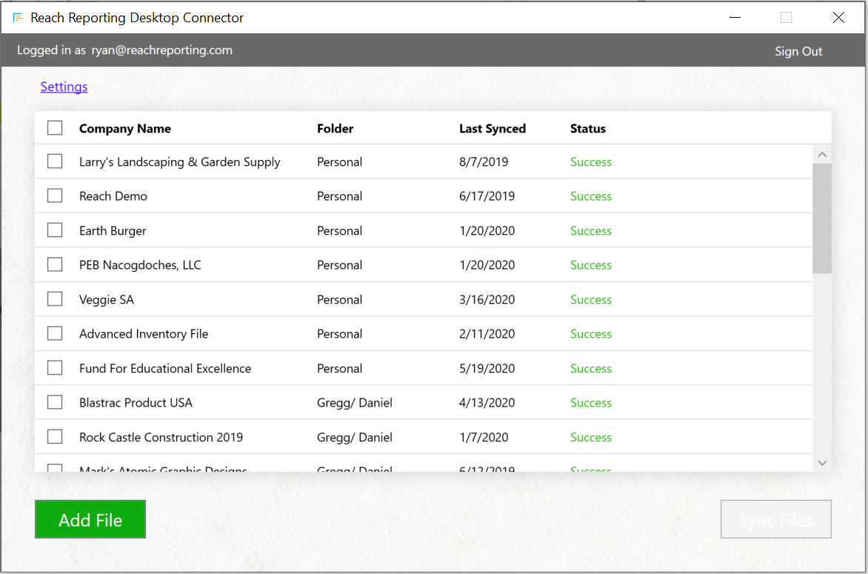Click the 6/17/2019 last synced date
The image size is (868, 574).
tap(487, 196)
